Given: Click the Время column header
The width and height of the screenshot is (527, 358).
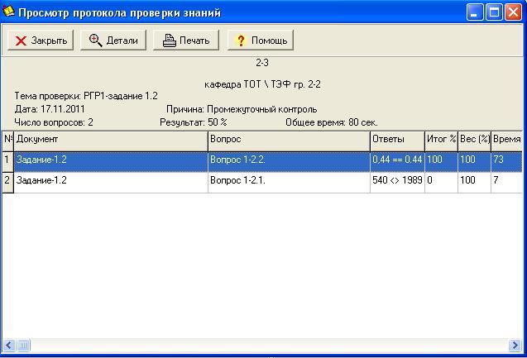Looking at the screenshot, I should [x=507, y=141].
